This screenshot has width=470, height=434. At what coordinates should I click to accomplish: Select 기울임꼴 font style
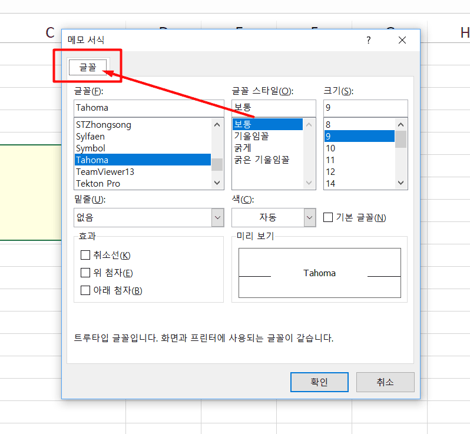(267, 136)
